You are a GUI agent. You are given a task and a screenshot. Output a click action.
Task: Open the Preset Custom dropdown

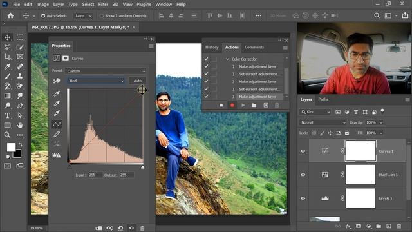point(106,71)
